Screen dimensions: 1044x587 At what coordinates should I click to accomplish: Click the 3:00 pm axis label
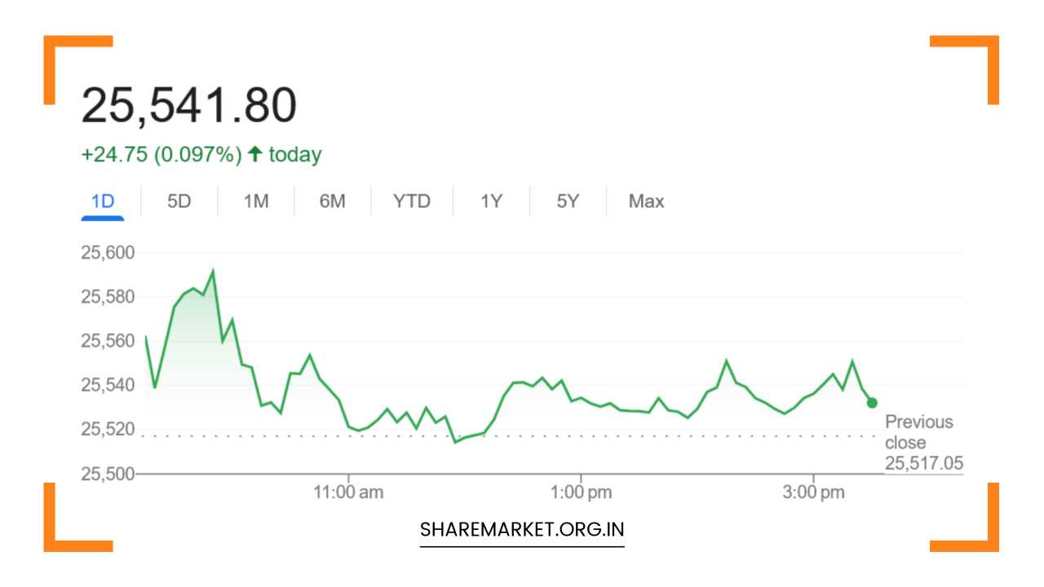click(812, 492)
